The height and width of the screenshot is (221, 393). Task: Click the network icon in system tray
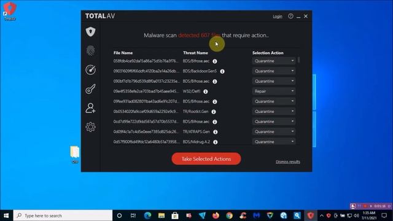[x=349, y=215]
